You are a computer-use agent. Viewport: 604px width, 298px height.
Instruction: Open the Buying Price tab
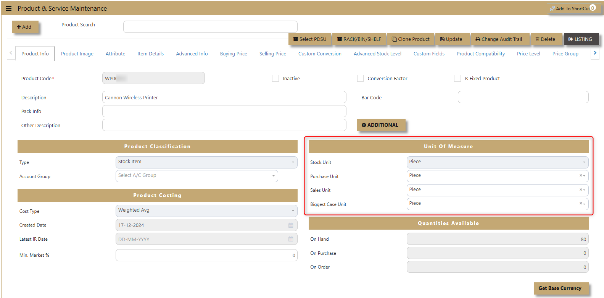coord(234,53)
